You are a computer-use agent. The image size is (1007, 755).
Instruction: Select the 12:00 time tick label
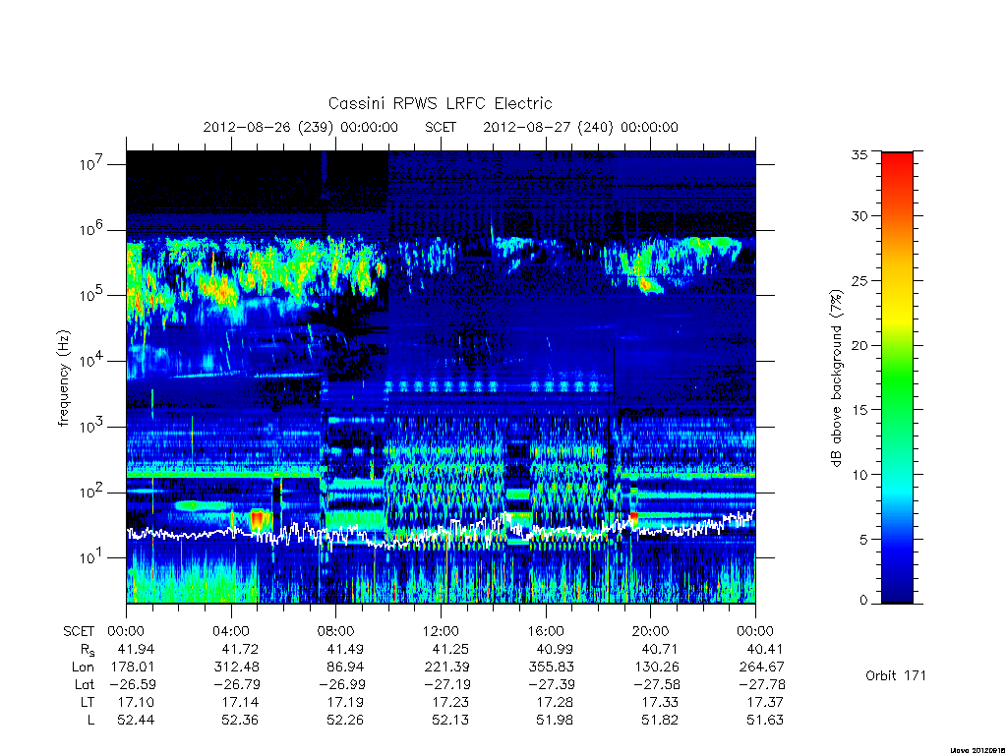441,631
